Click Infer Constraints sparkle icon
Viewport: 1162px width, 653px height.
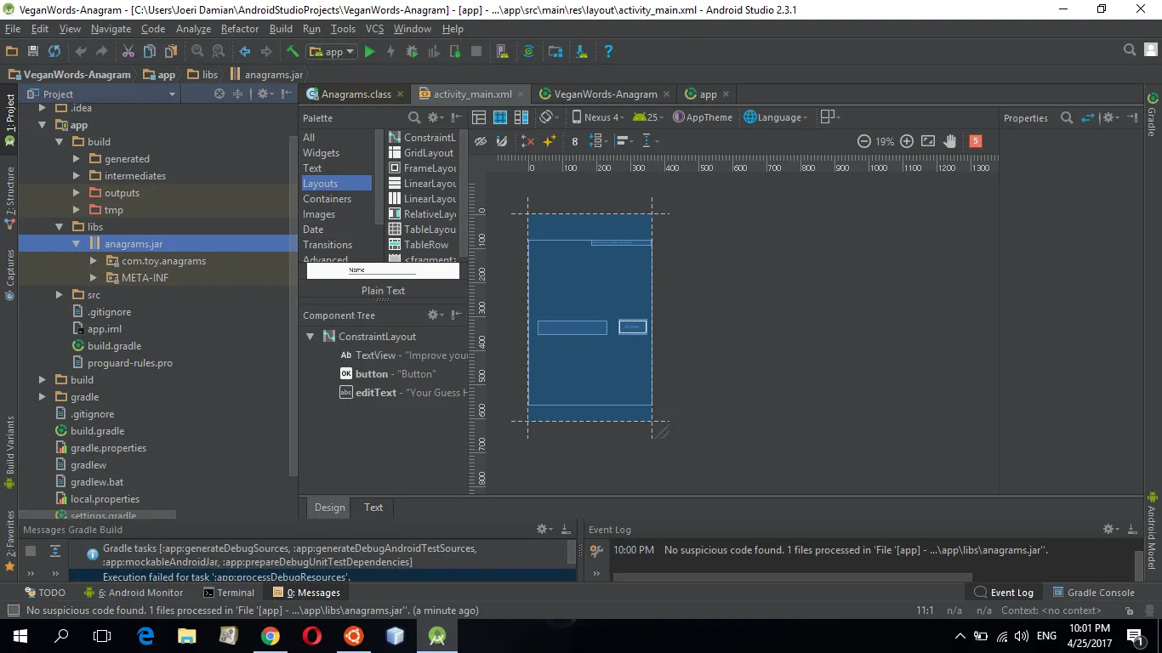coord(550,141)
